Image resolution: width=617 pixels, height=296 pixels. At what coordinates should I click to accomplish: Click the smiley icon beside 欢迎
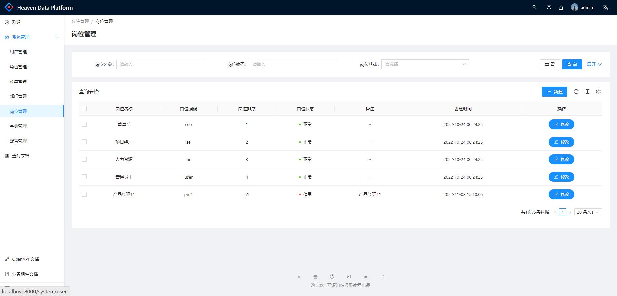tap(7, 22)
